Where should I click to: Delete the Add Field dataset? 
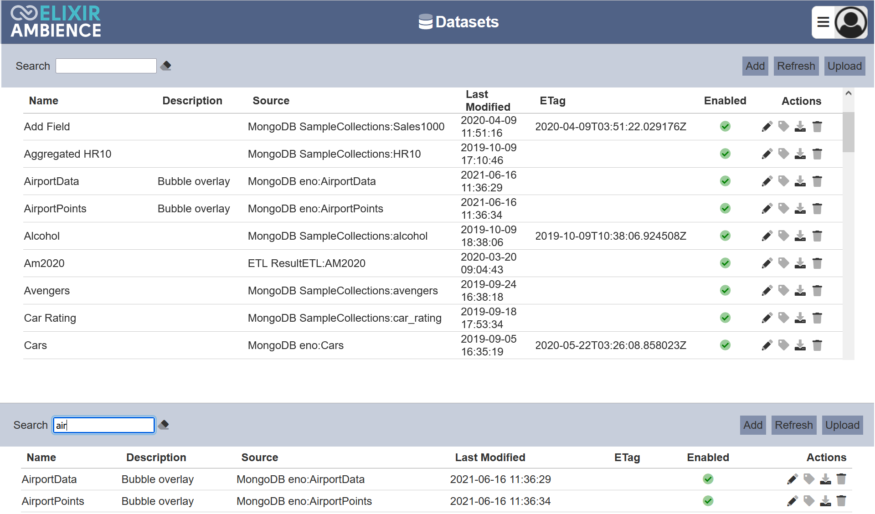817,127
